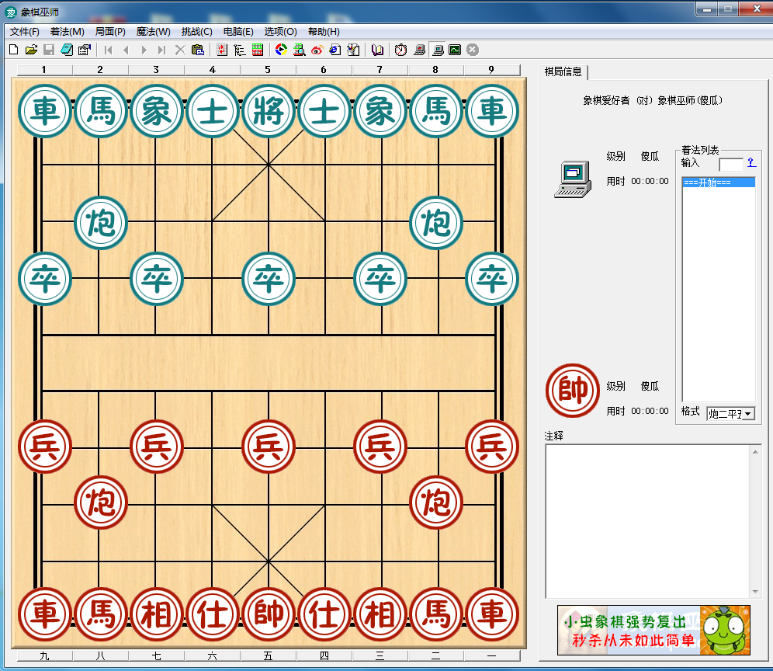Open the Weibo icon in the toolbar

[317, 50]
